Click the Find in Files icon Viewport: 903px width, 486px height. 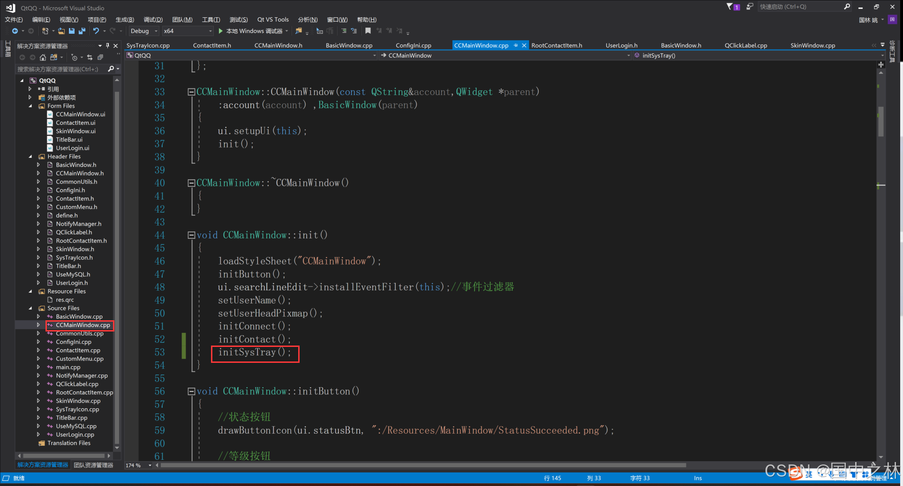(299, 31)
